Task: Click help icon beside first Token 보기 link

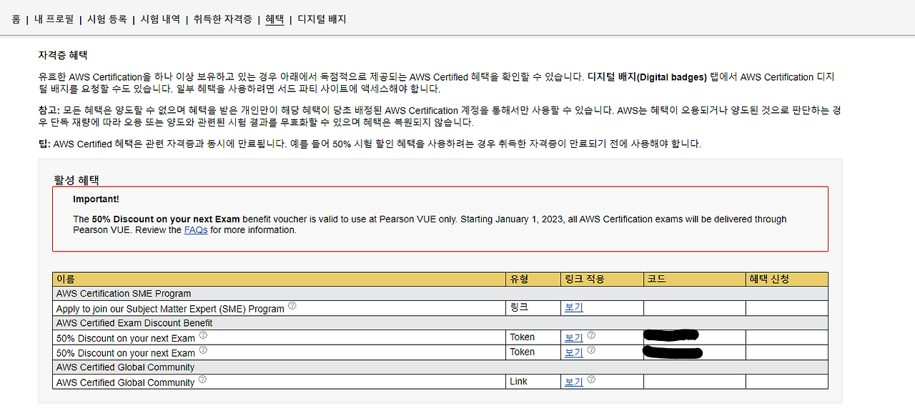Action: pyautogui.click(x=591, y=335)
